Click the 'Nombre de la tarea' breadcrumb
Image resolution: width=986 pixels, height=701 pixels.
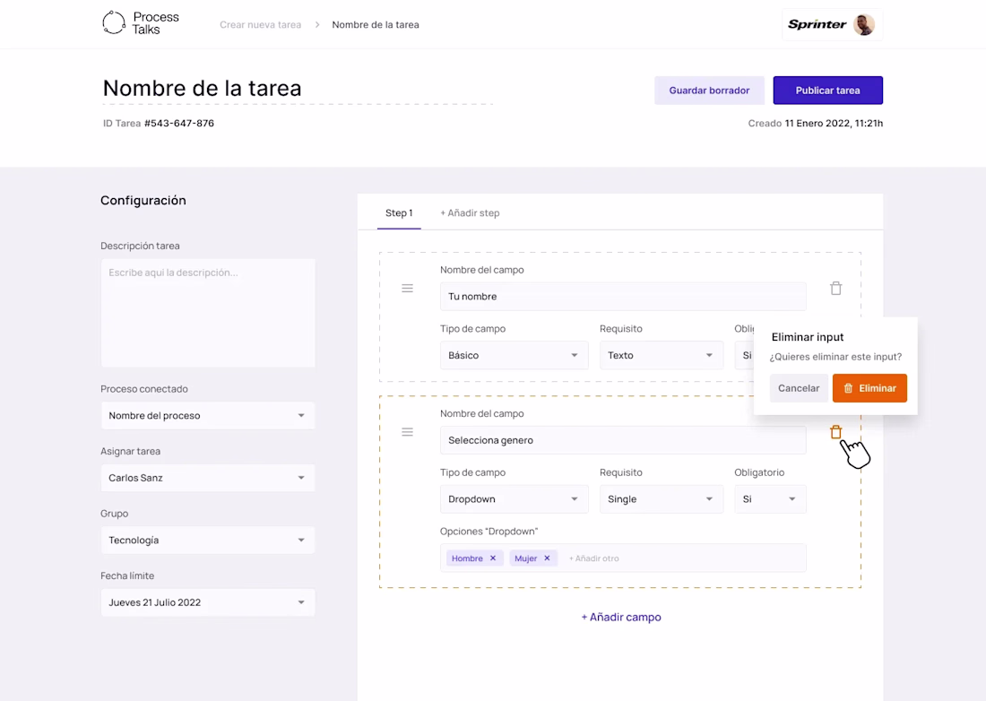376,24
